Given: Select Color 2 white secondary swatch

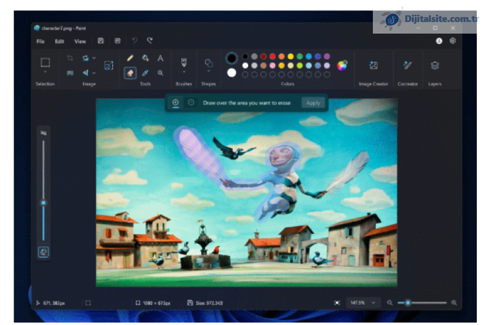Looking at the screenshot, I should (232, 73).
